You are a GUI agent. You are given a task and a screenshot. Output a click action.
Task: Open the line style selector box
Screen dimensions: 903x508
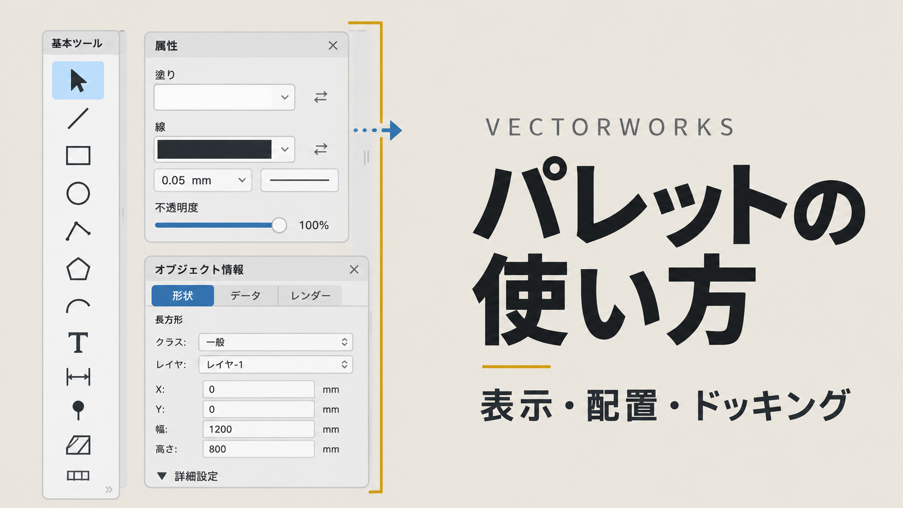tap(300, 180)
